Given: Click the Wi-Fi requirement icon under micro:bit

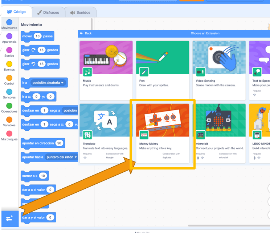Looking at the screenshot, I should (202, 158).
